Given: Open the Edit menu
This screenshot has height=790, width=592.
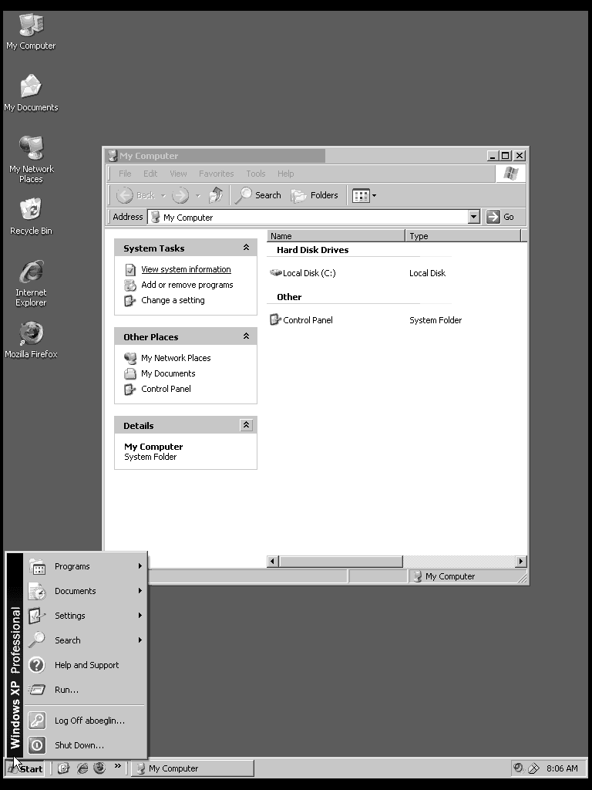Looking at the screenshot, I should pyautogui.click(x=150, y=174).
